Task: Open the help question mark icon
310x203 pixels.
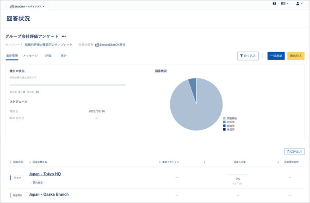Action: pyautogui.click(x=274, y=4)
